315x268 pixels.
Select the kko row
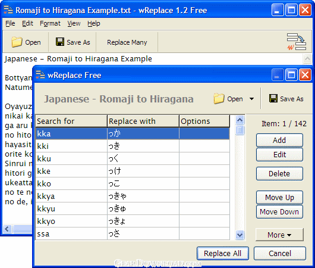tap(133, 183)
